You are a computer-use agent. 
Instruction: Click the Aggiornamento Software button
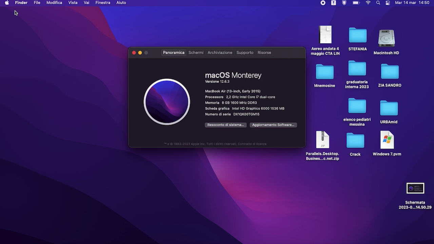coord(273,125)
